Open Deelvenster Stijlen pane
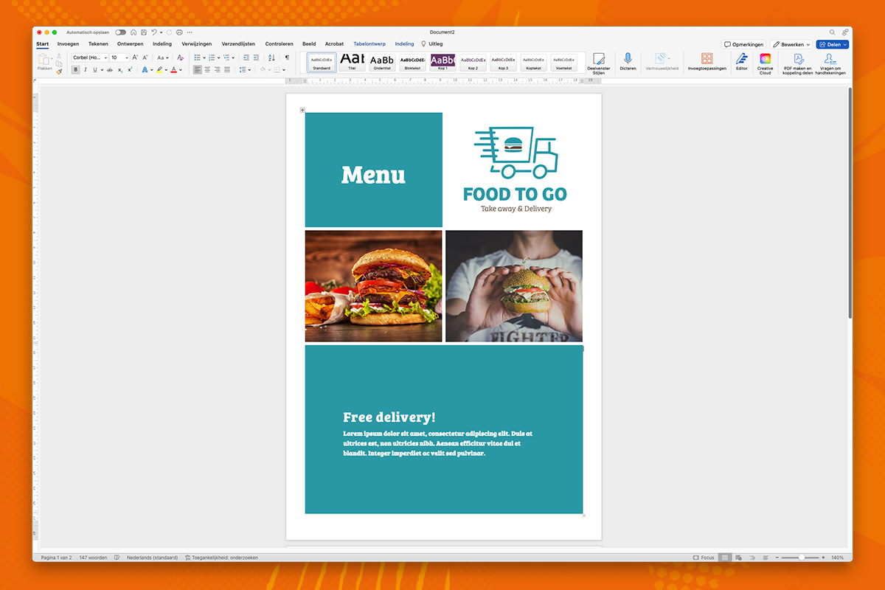 click(598, 64)
